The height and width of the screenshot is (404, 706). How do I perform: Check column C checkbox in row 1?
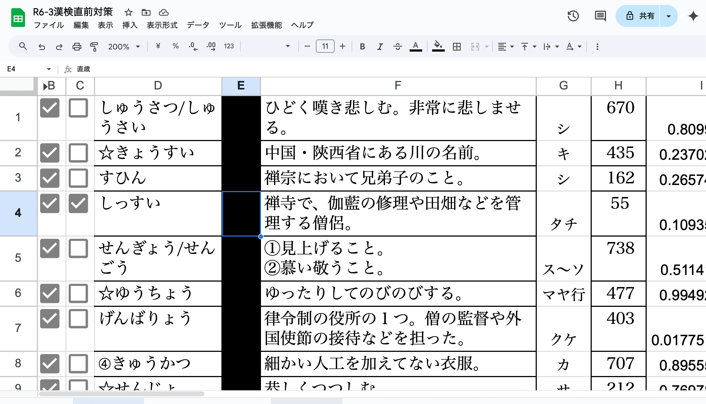pyautogui.click(x=78, y=108)
